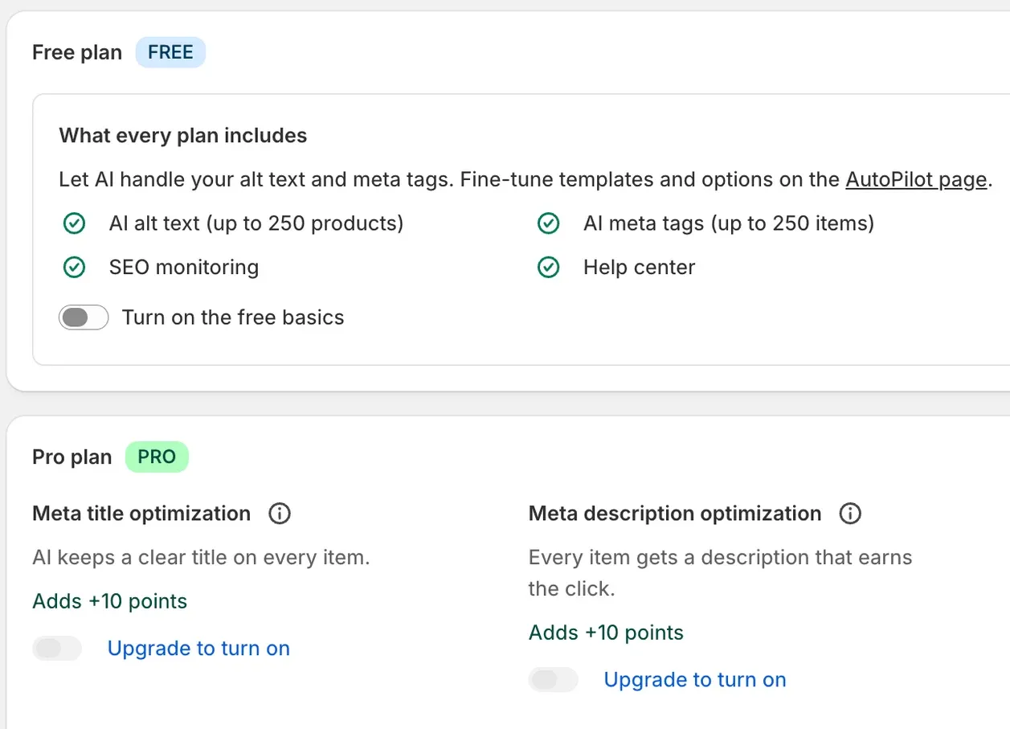Click the checkmark icon beside Help center
Screen dimensions: 1010x729
[x=549, y=268]
